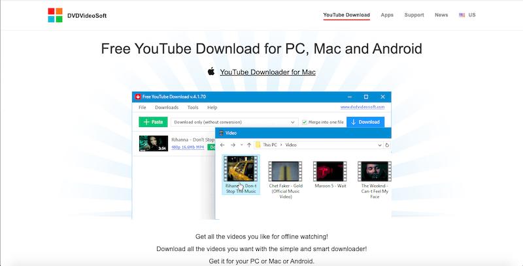Toggle the Merge into one file checkbox

coord(304,123)
